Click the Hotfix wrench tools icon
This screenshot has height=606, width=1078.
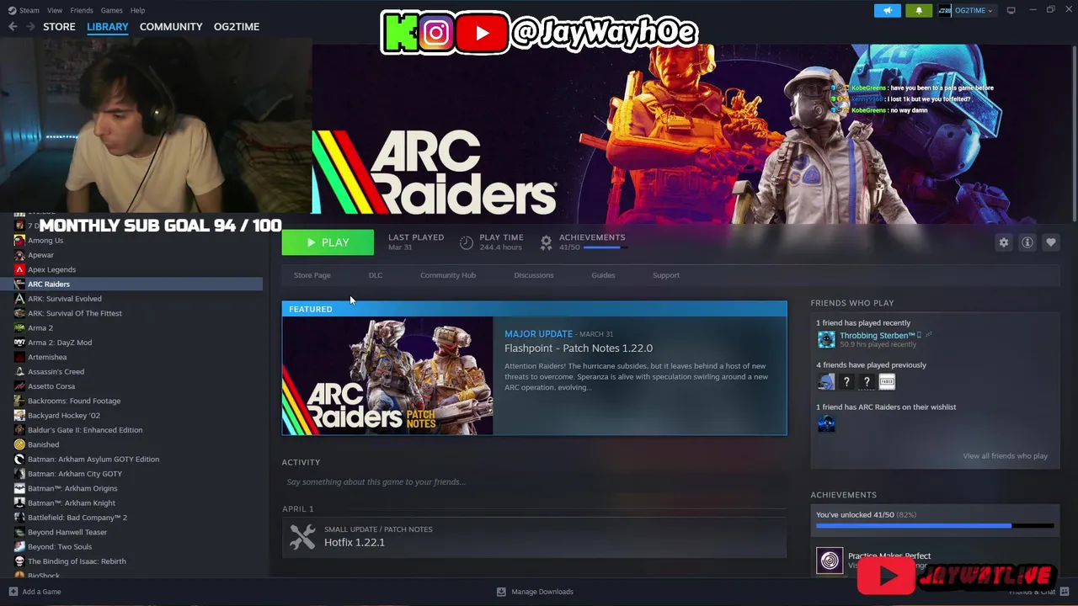[x=302, y=536]
